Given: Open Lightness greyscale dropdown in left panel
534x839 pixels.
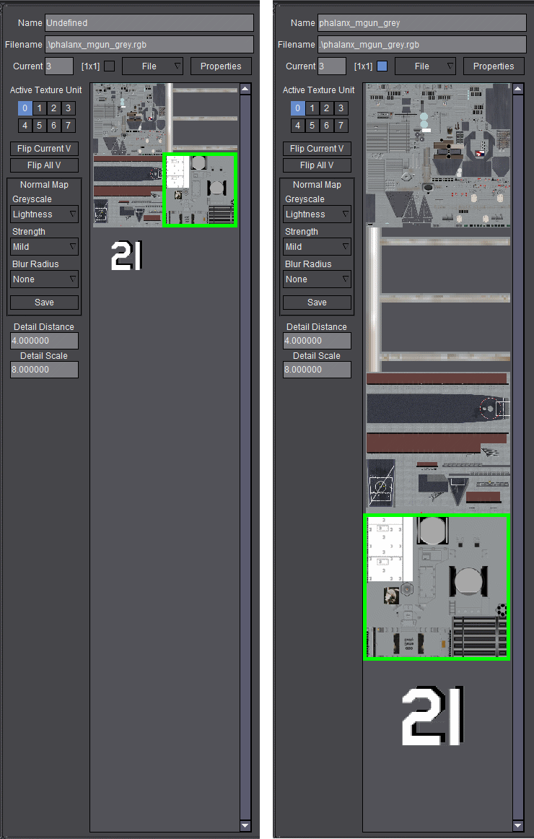Looking at the screenshot, I should pyautogui.click(x=44, y=214).
